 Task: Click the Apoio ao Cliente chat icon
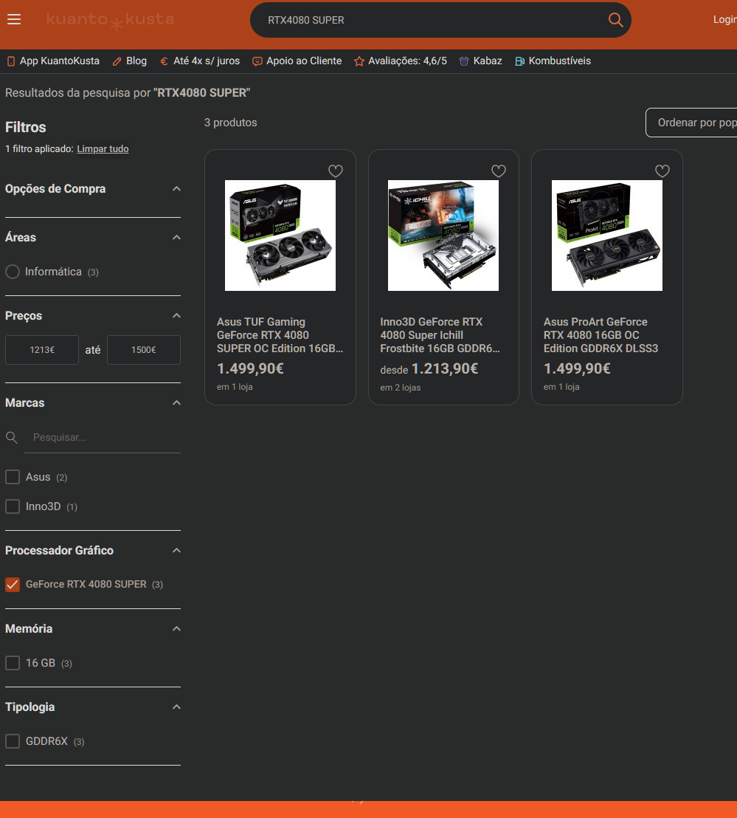[x=257, y=61]
